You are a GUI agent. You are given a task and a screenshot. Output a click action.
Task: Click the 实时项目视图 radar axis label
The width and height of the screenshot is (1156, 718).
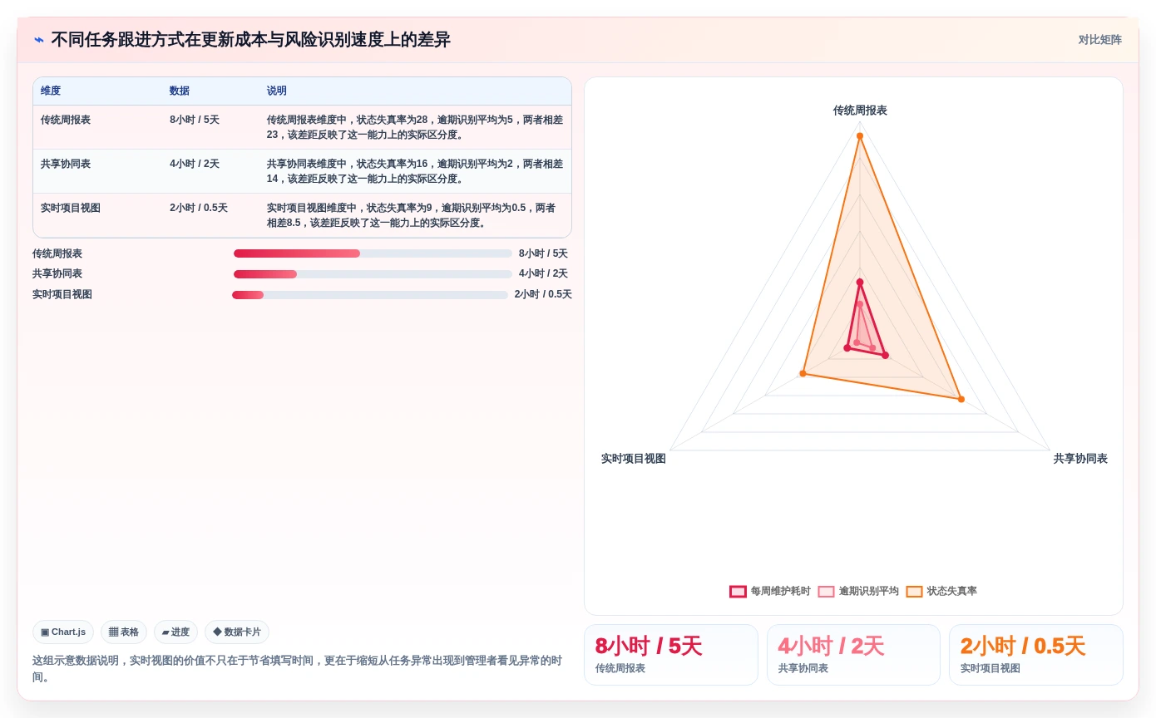coord(634,458)
